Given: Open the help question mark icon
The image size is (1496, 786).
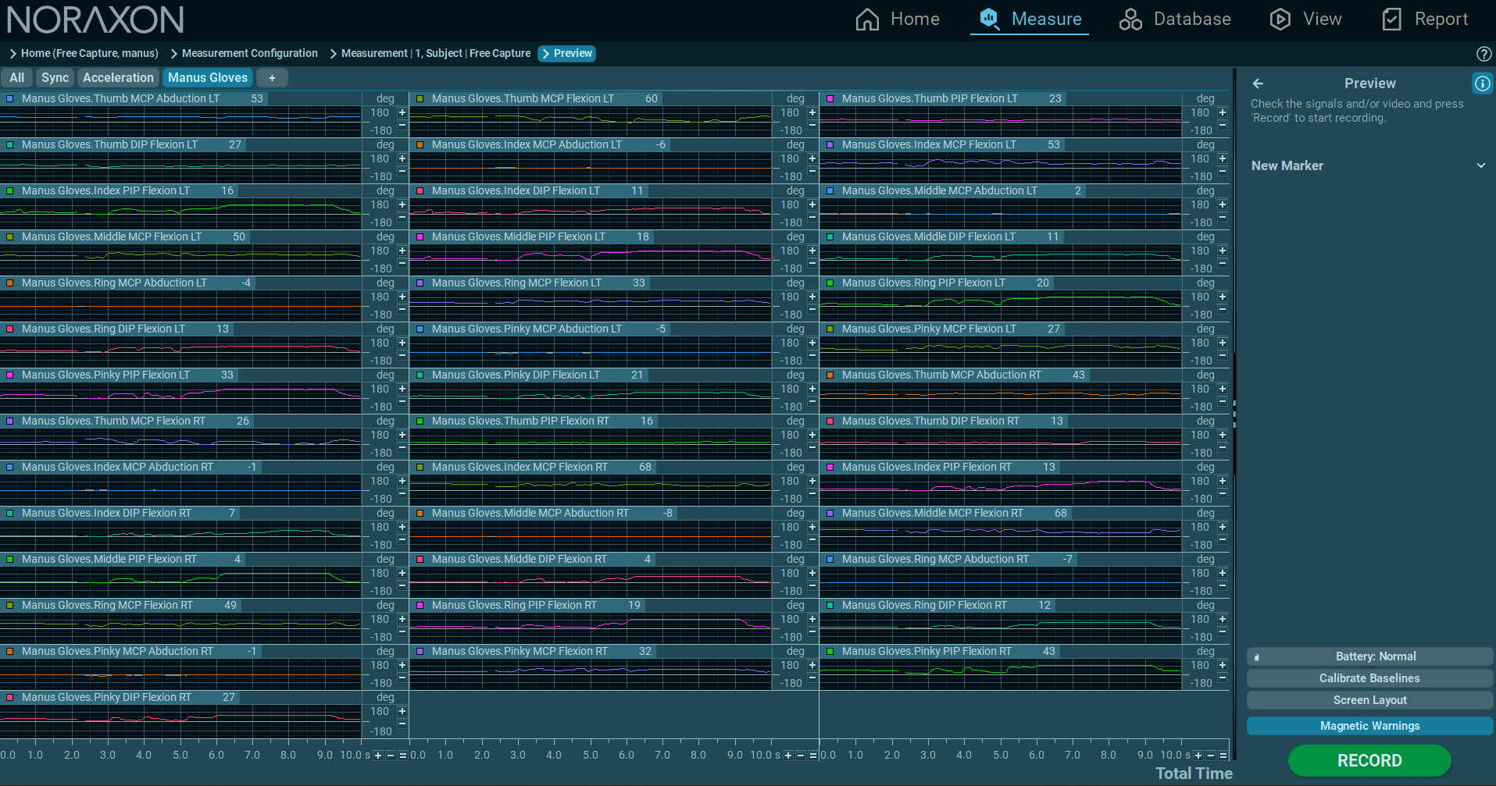Looking at the screenshot, I should click(x=1484, y=54).
